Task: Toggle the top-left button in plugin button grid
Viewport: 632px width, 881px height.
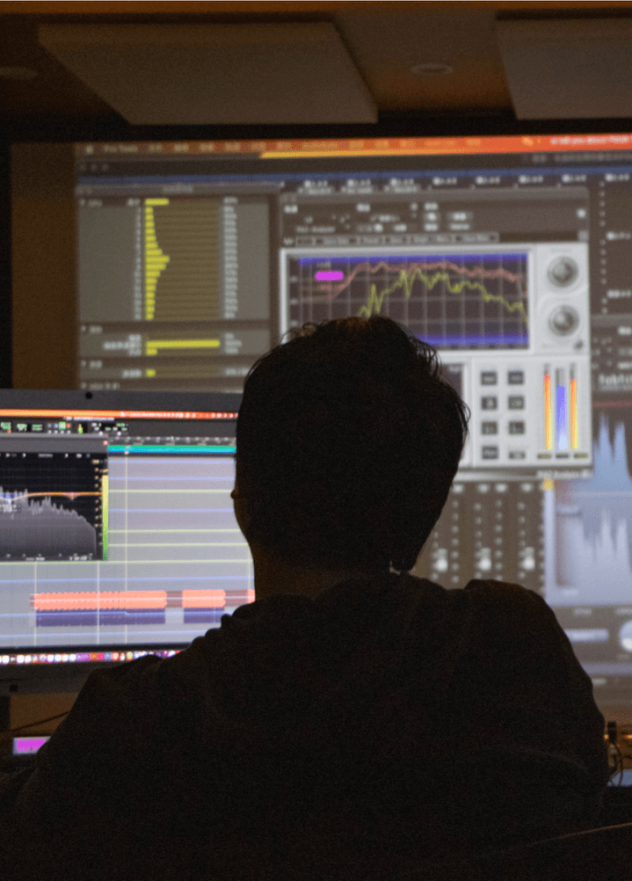Action: [489, 378]
